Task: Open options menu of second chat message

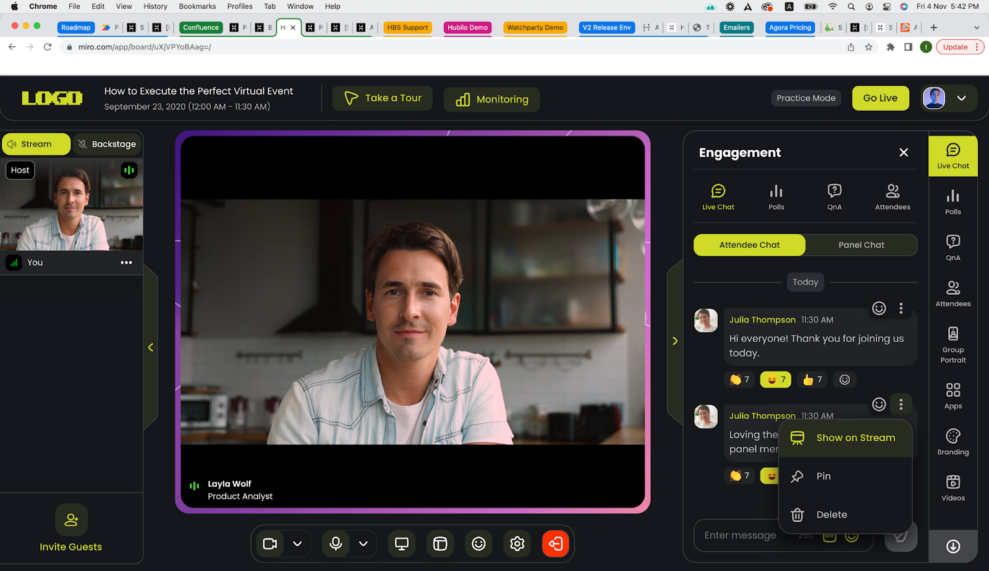Action: click(901, 404)
